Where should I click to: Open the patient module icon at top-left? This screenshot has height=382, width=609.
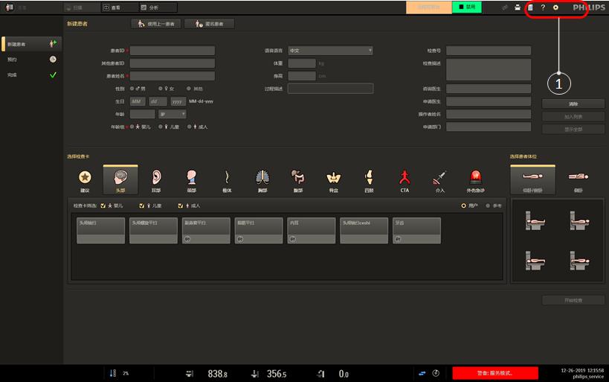(10, 7)
